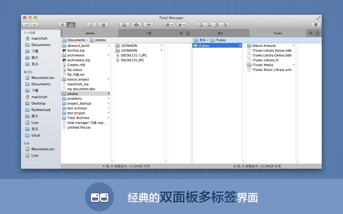The image size is (343, 214).
Task: Click Documents in the left path bar
Action: 74,40
